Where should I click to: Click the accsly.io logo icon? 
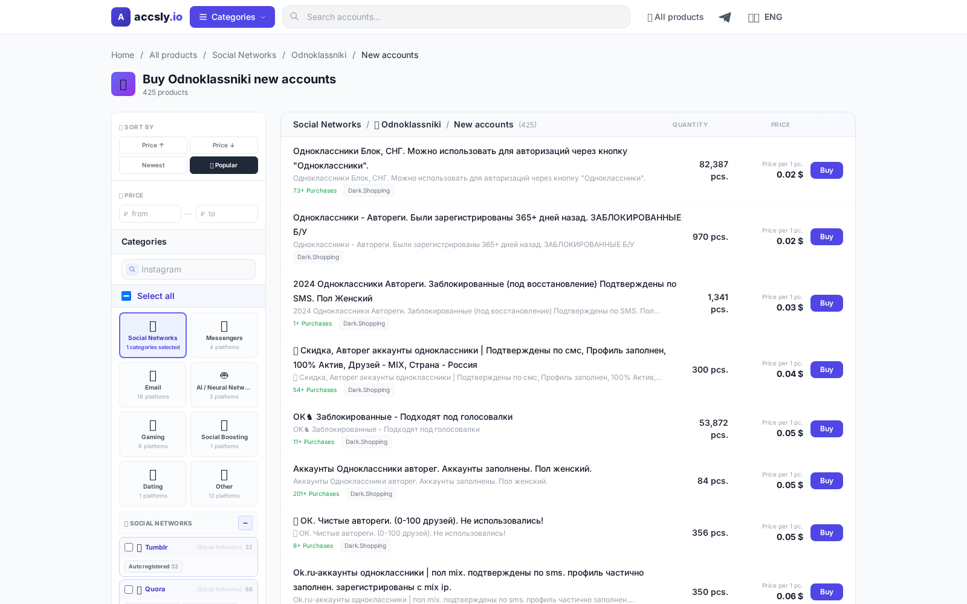click(121, 17)
